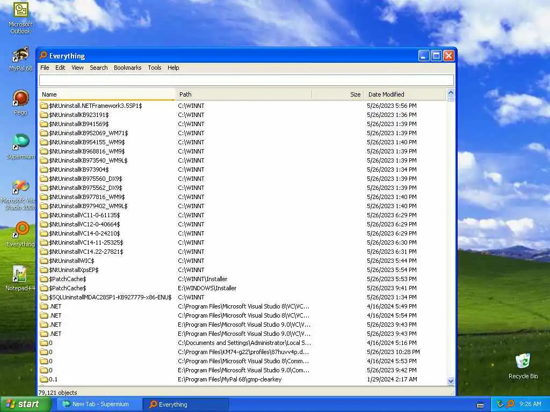The width and height of the screenshot is (550, 412).
Task: Sort by the Size column header
Action: [337, 94]
